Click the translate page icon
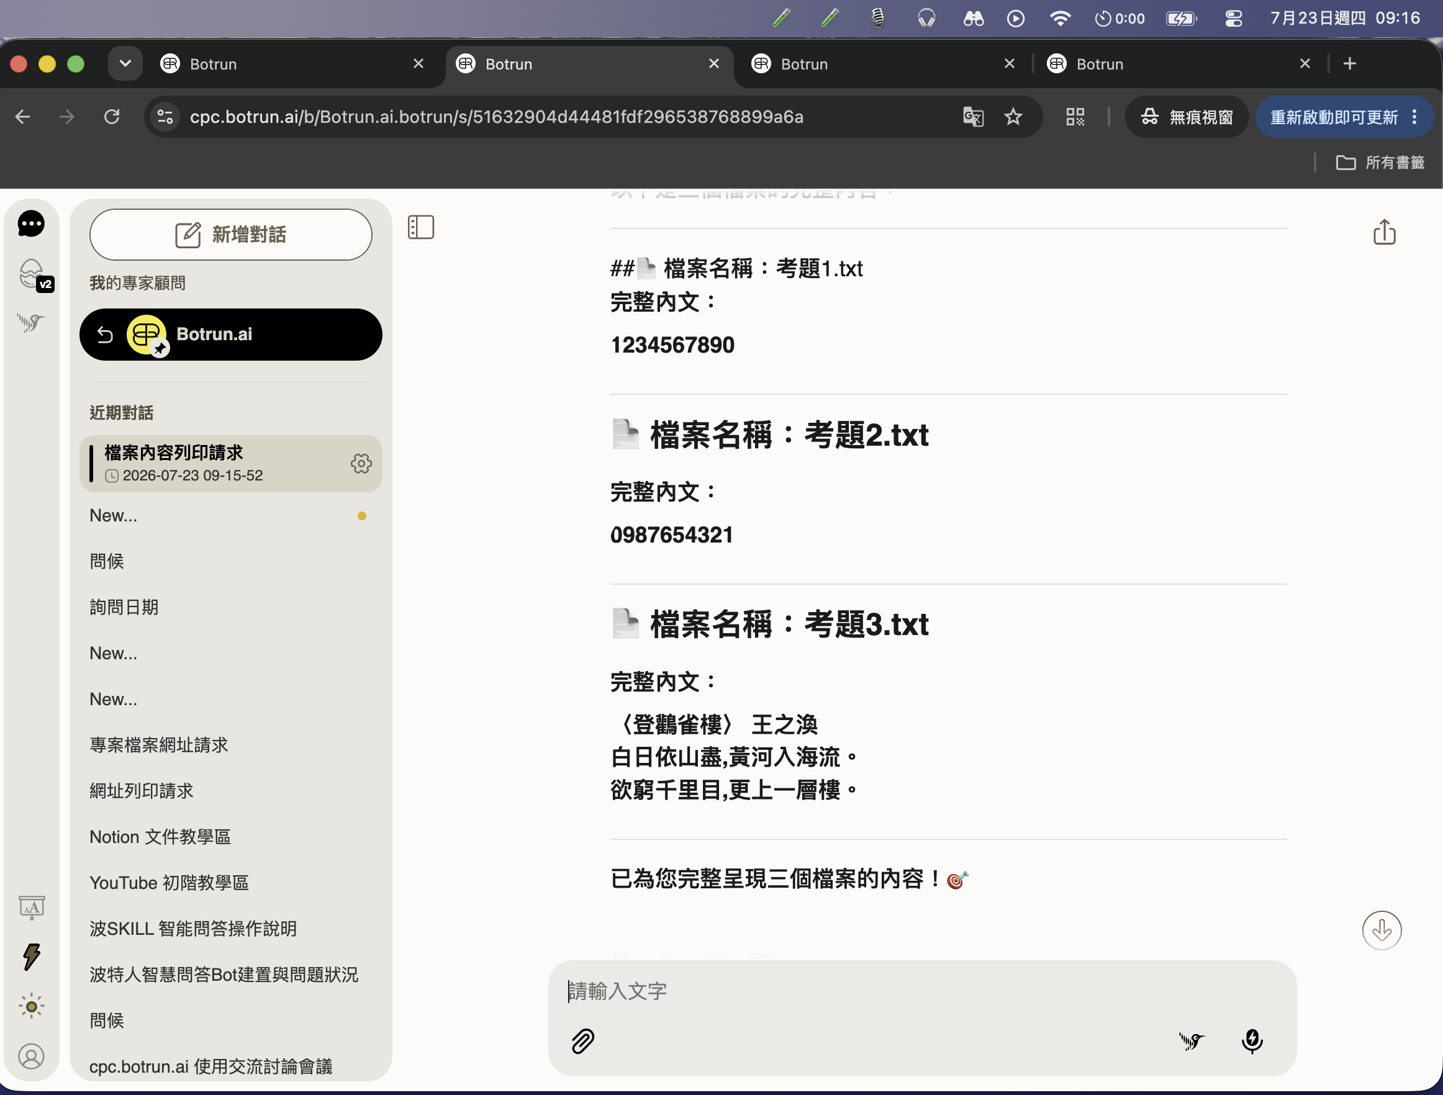 972,117
